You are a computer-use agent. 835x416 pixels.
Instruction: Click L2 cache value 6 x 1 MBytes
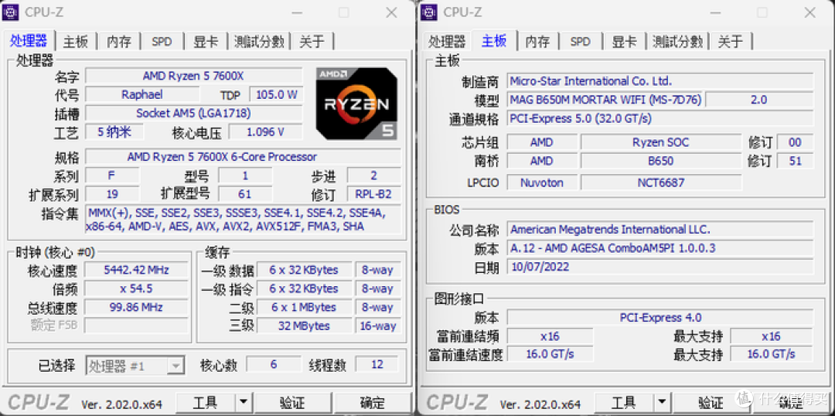(304, 307)
